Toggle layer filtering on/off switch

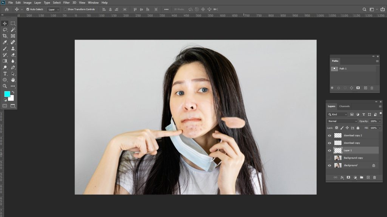tap(381, 114)
